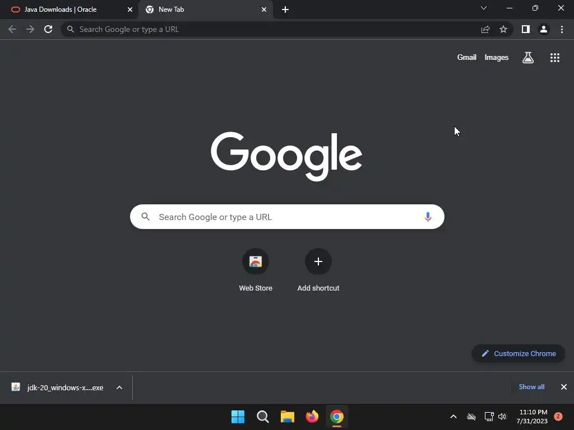Click the Chrome taskbar icon

coord(337,417)
